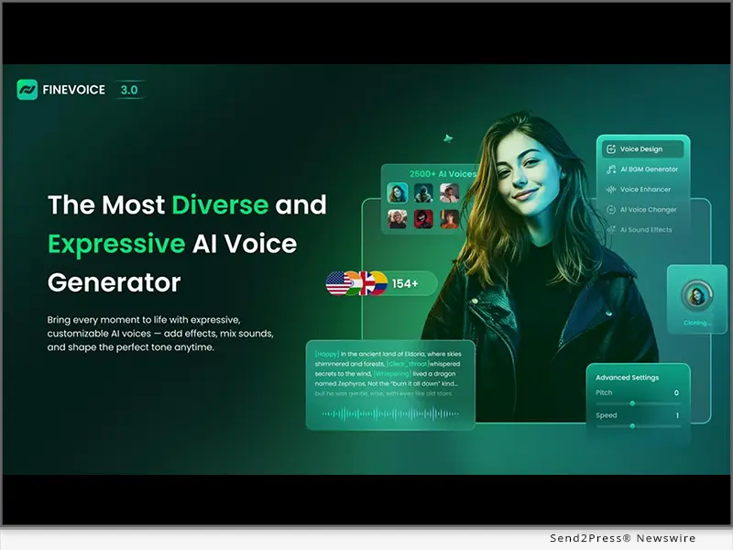This screenshot has height=550, width=733.
Task: Switch to the Voice Design tab
Action: pos(642,148)
